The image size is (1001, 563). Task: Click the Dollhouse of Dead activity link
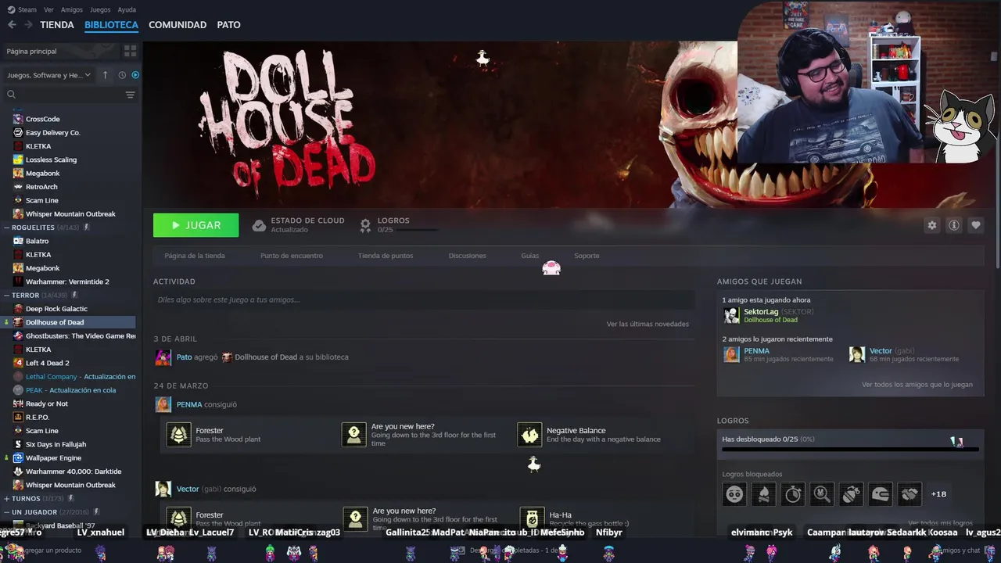pyautogui.click(x=266, y=357)
